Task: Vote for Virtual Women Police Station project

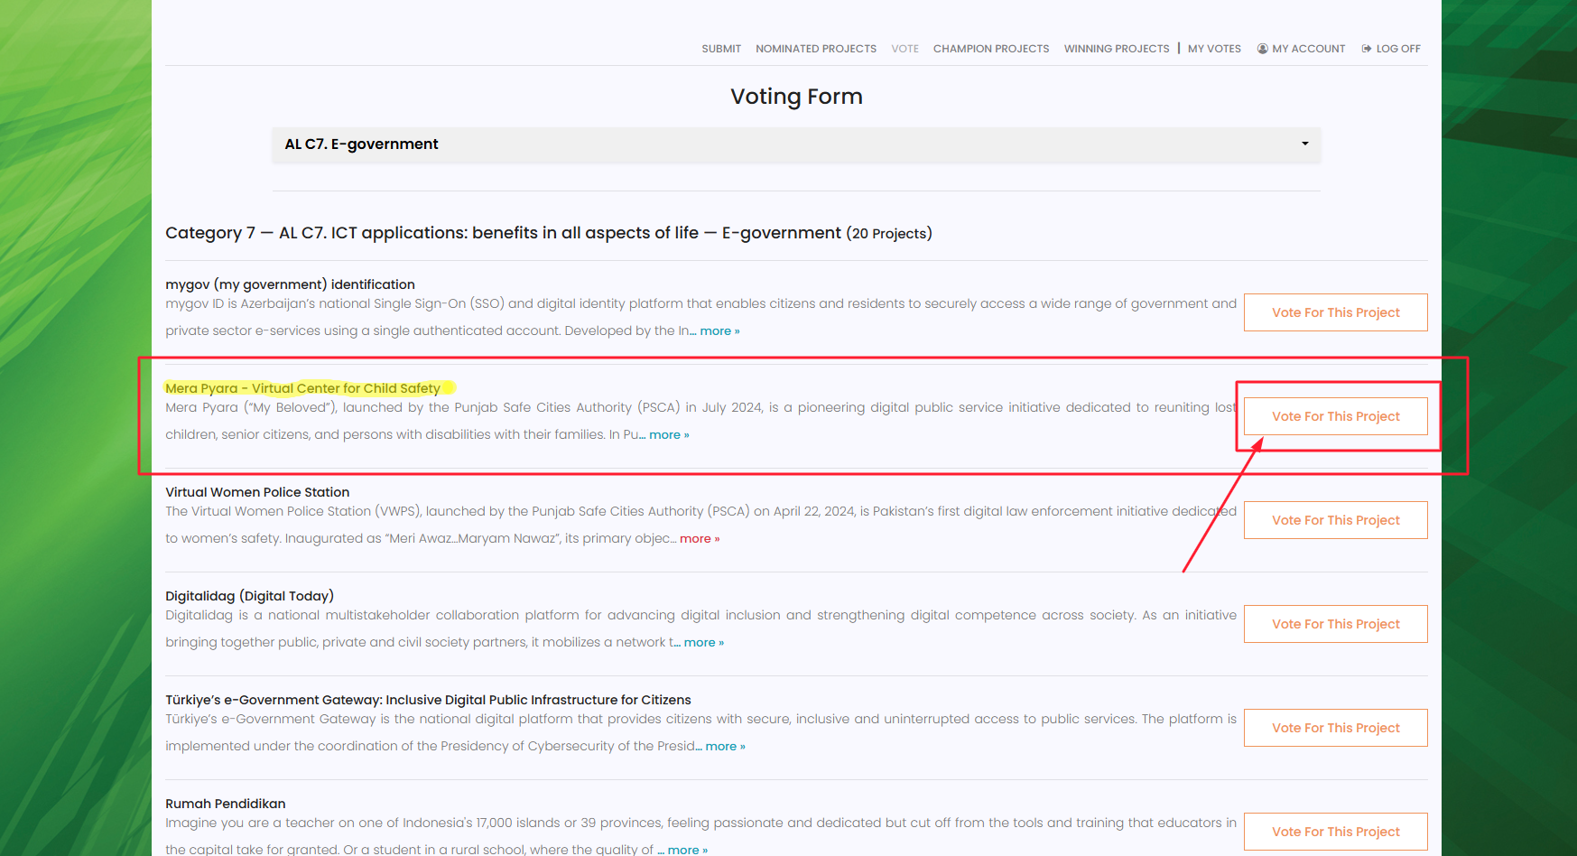Action: pyautogui.click(x=1335, y=520)
